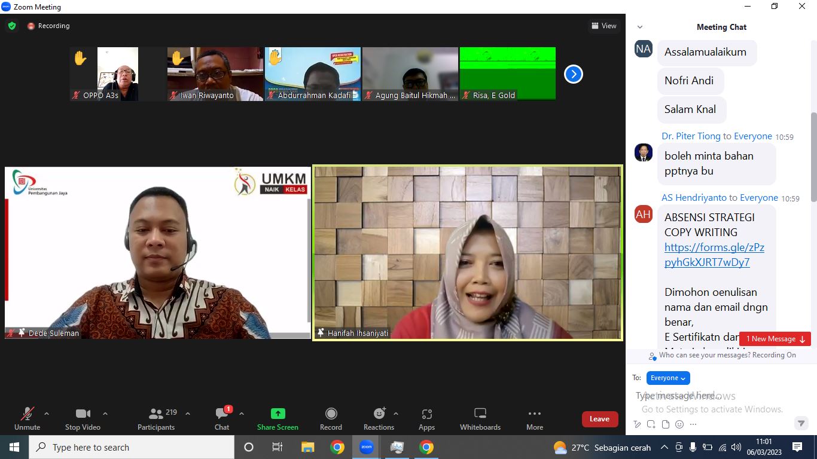Show hidden system tray icons
817x459 pixels.
click(664, 447)
